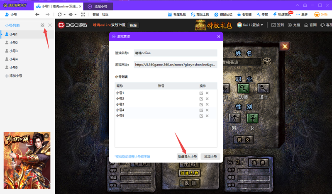Expand the dropdown arrow next to the refresh icon

tap(65, 15)
